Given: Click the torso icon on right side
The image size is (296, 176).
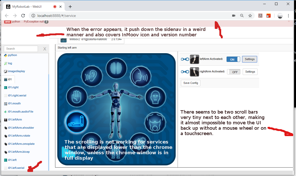Looking at the screenshot, I should point(155,123).
